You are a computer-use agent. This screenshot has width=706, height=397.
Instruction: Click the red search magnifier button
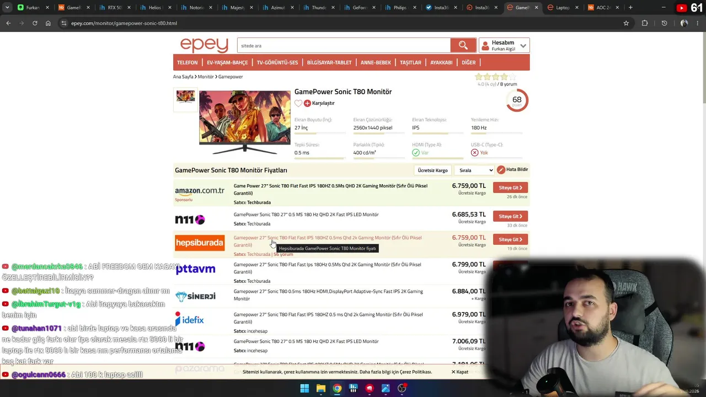(463, 45)
